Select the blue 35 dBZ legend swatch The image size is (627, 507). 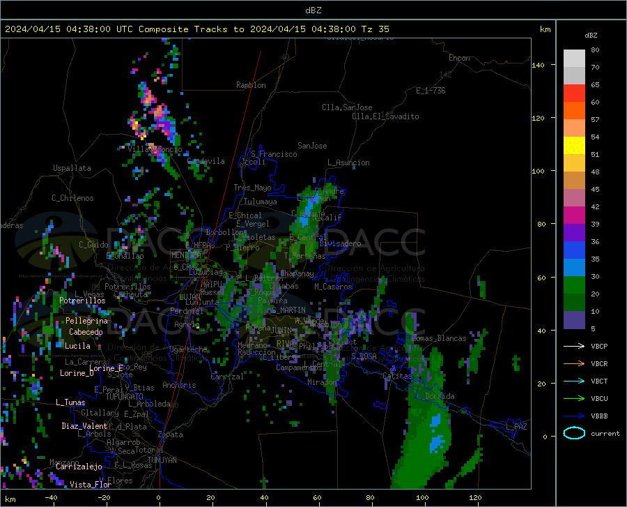(x=574, y=250)
